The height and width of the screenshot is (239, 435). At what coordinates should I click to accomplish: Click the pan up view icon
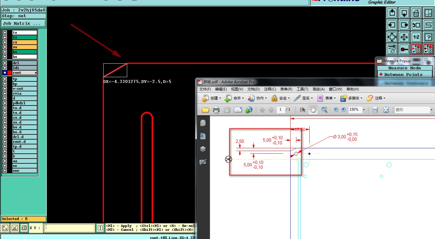point(392,13)
